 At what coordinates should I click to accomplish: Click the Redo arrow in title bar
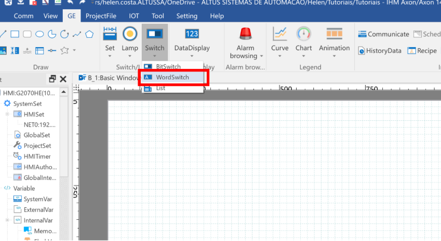point(82,2)
